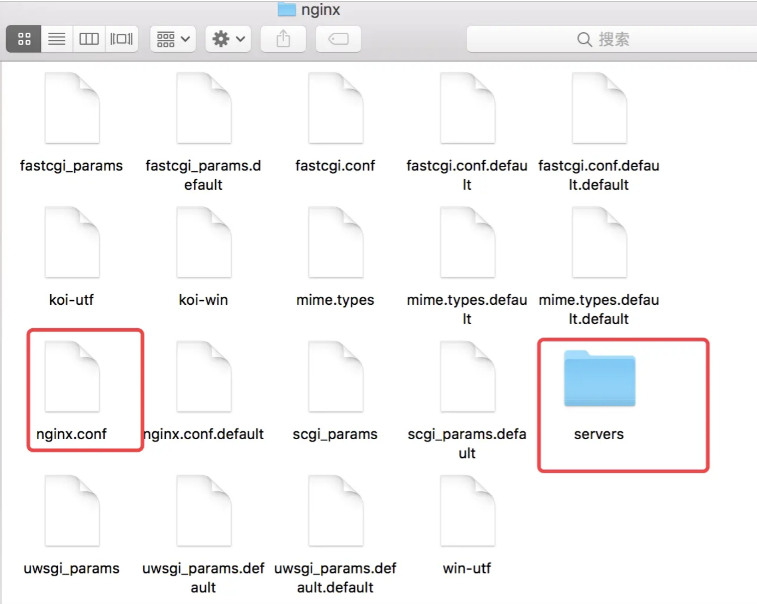757x604 pixels.
Task: Select the koi-win file
Action: pyautogui.click(x=203, y=242)
